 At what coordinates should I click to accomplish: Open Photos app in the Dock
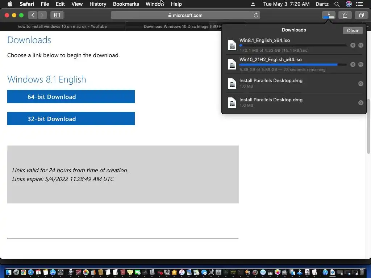pos(86,272)
